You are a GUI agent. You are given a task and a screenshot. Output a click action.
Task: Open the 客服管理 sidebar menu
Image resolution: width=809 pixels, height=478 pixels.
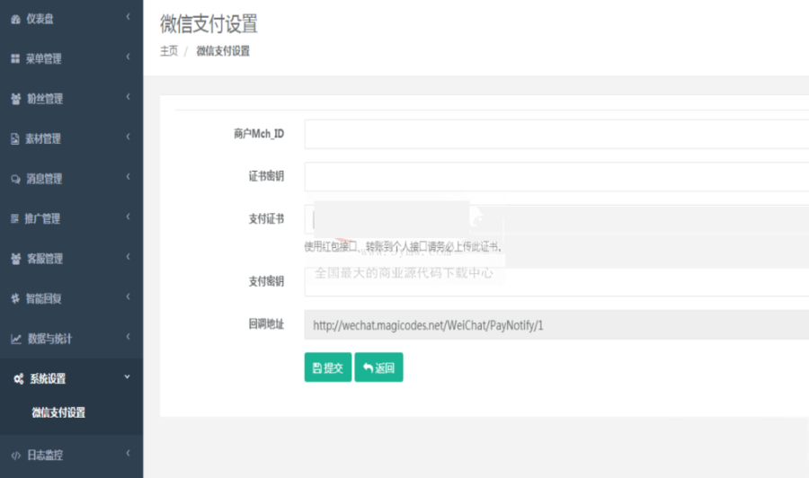pos(71,259)
